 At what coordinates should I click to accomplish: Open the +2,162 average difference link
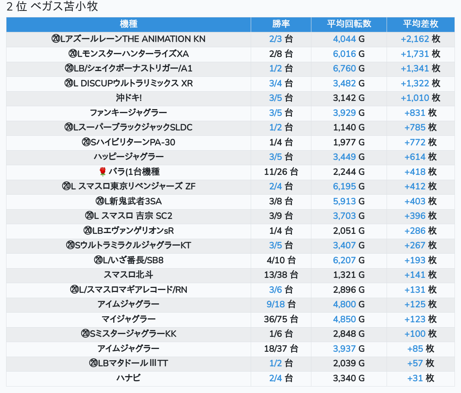point(414,39)
